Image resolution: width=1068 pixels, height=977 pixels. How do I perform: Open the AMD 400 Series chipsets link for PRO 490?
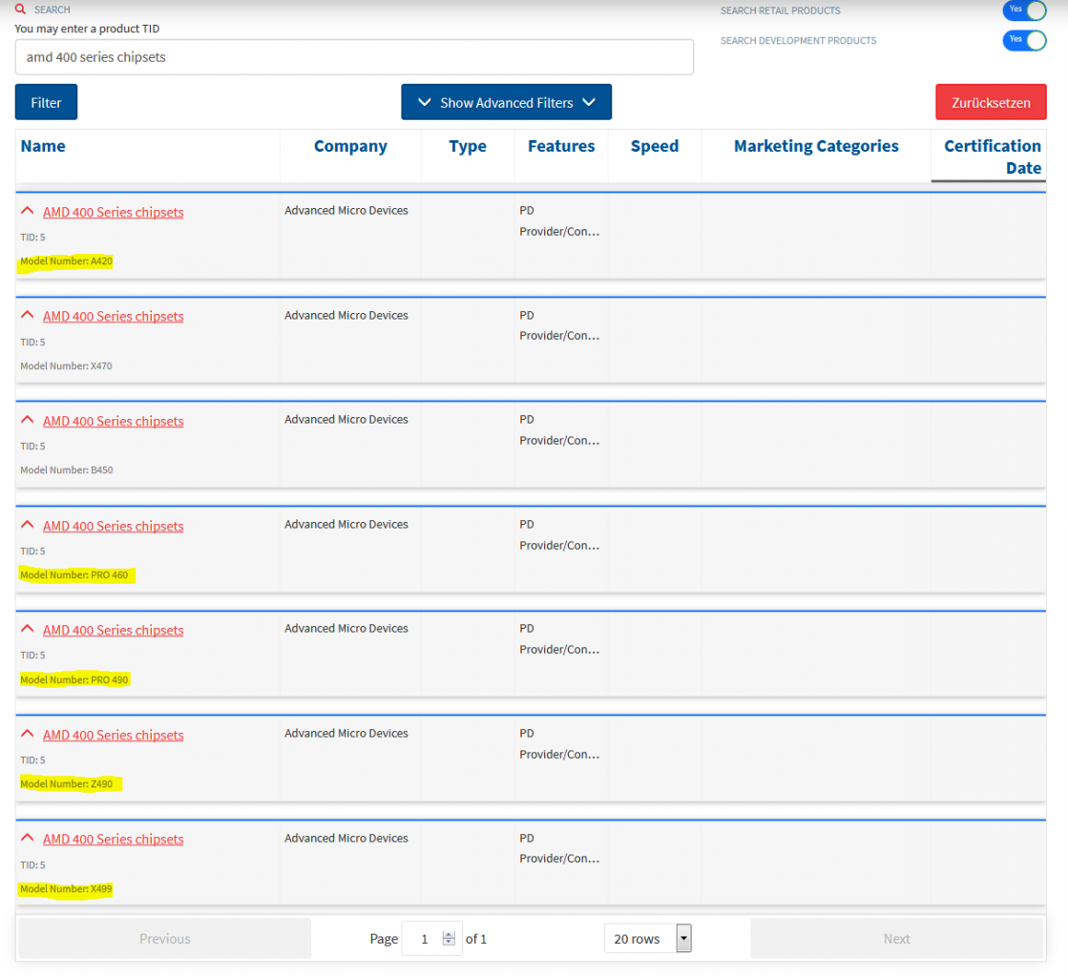pyautogui.click(x=113, y=631)
